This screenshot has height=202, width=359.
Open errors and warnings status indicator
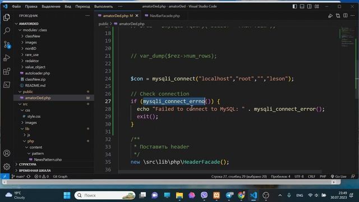(42, 176)
